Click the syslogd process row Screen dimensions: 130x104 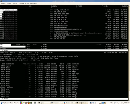(x=40, y=74)
